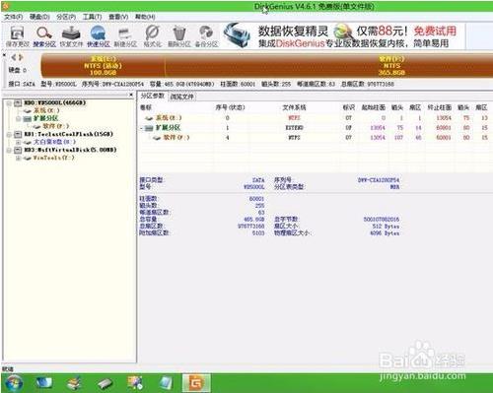Click HD0 disk icon in tree
The image size is (493, 393).
coord(18,103)
